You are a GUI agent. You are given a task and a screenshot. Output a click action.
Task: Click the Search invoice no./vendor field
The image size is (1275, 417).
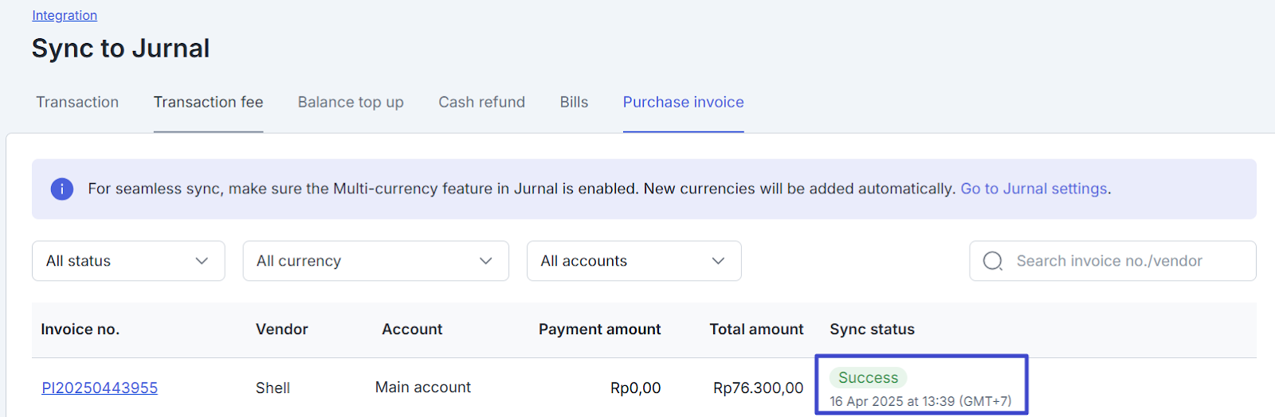click(x=1112, y=261)
